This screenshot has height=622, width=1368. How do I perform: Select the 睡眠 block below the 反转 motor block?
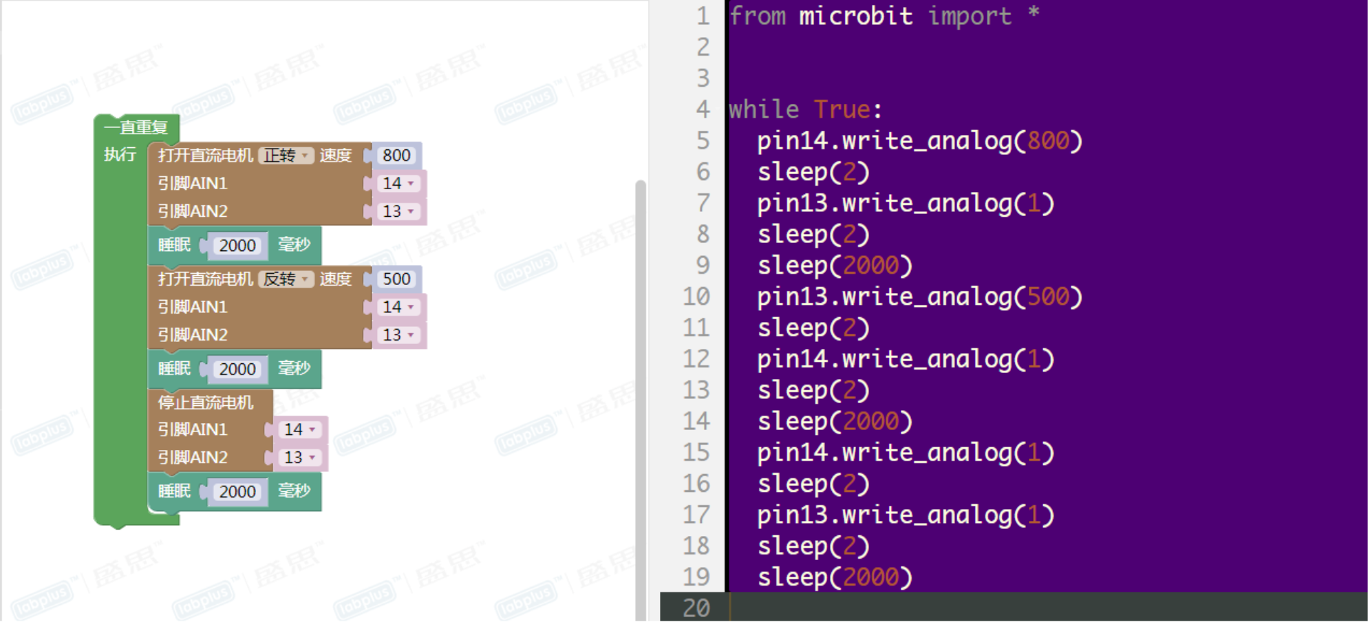(x=174, y=369)
